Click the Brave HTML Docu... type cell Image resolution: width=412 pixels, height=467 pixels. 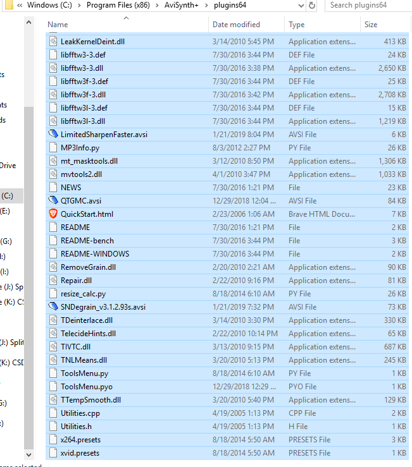321,214
